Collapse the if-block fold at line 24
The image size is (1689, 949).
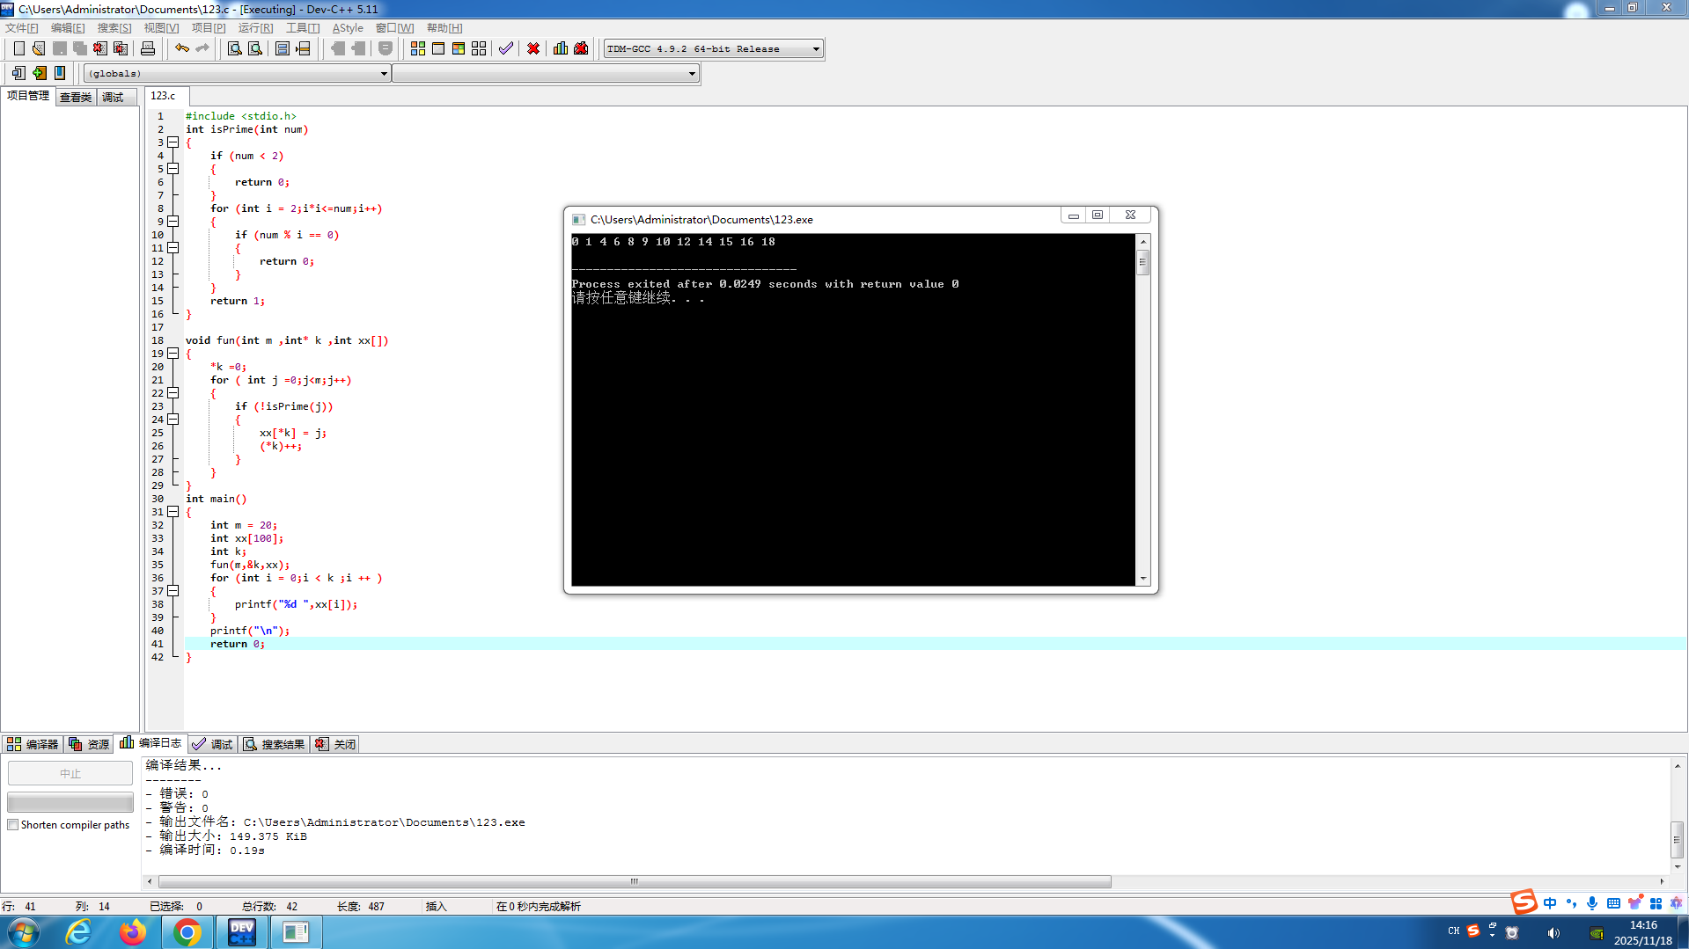tap(173, 420)
